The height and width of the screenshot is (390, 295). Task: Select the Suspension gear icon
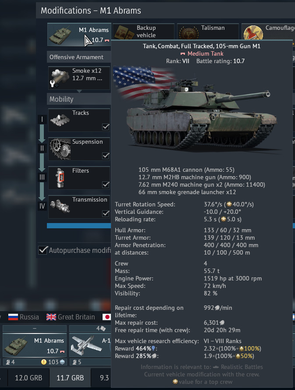pos(60,149)
